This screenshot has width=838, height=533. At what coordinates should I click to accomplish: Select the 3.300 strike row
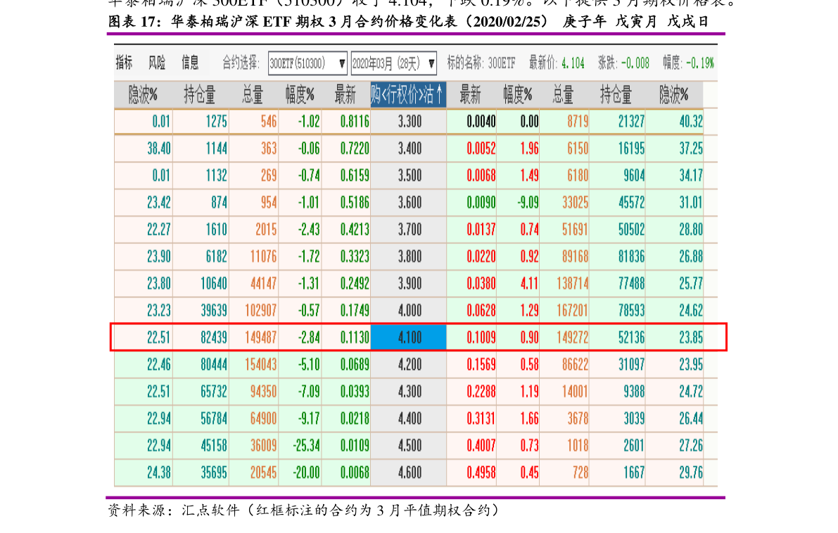tap(416, 121)
